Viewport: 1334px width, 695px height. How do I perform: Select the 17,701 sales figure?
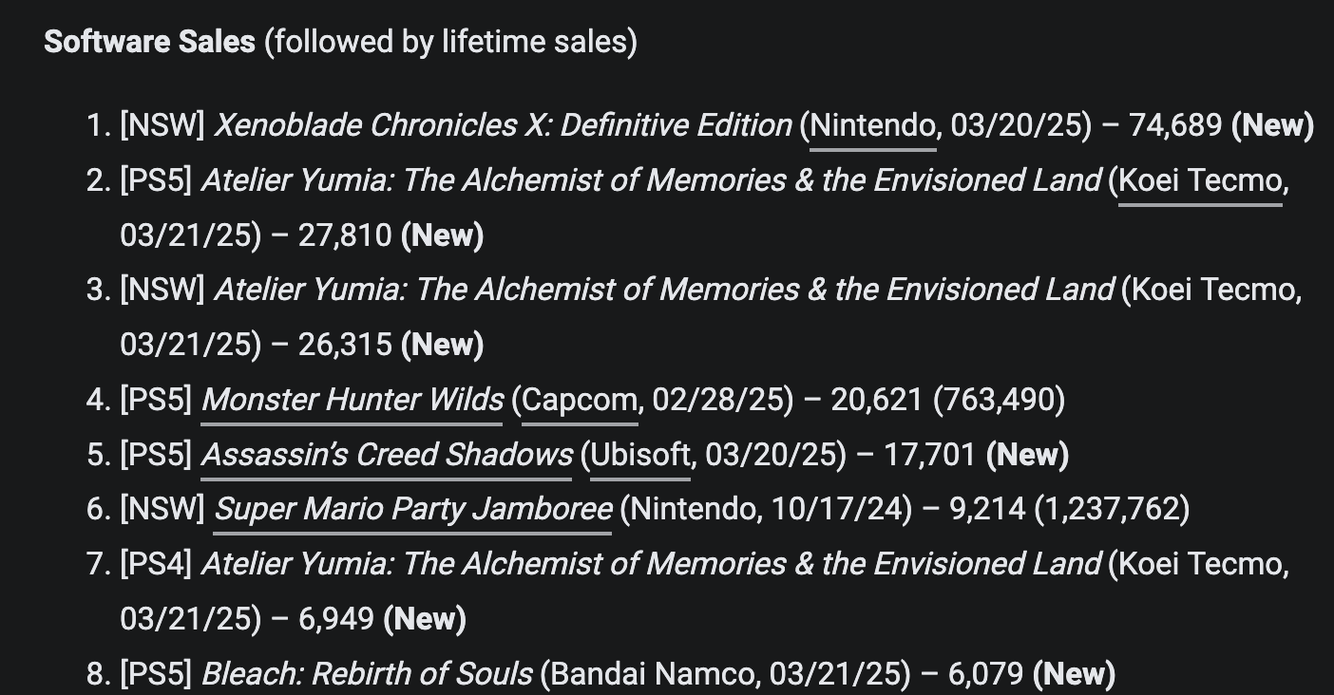(930, 455)
